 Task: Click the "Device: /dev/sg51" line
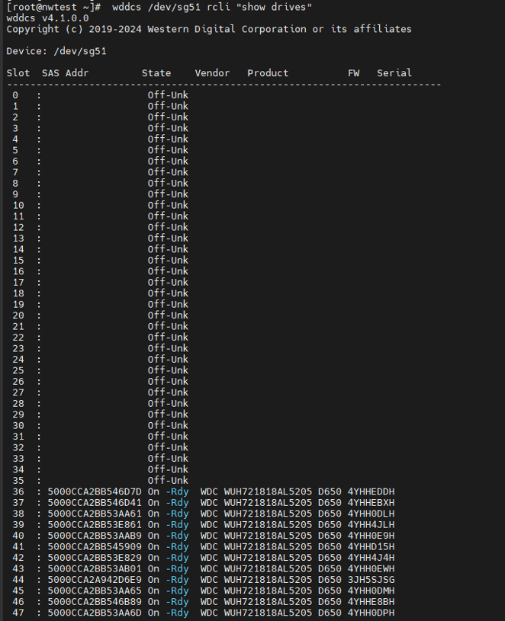coord(56,51)
